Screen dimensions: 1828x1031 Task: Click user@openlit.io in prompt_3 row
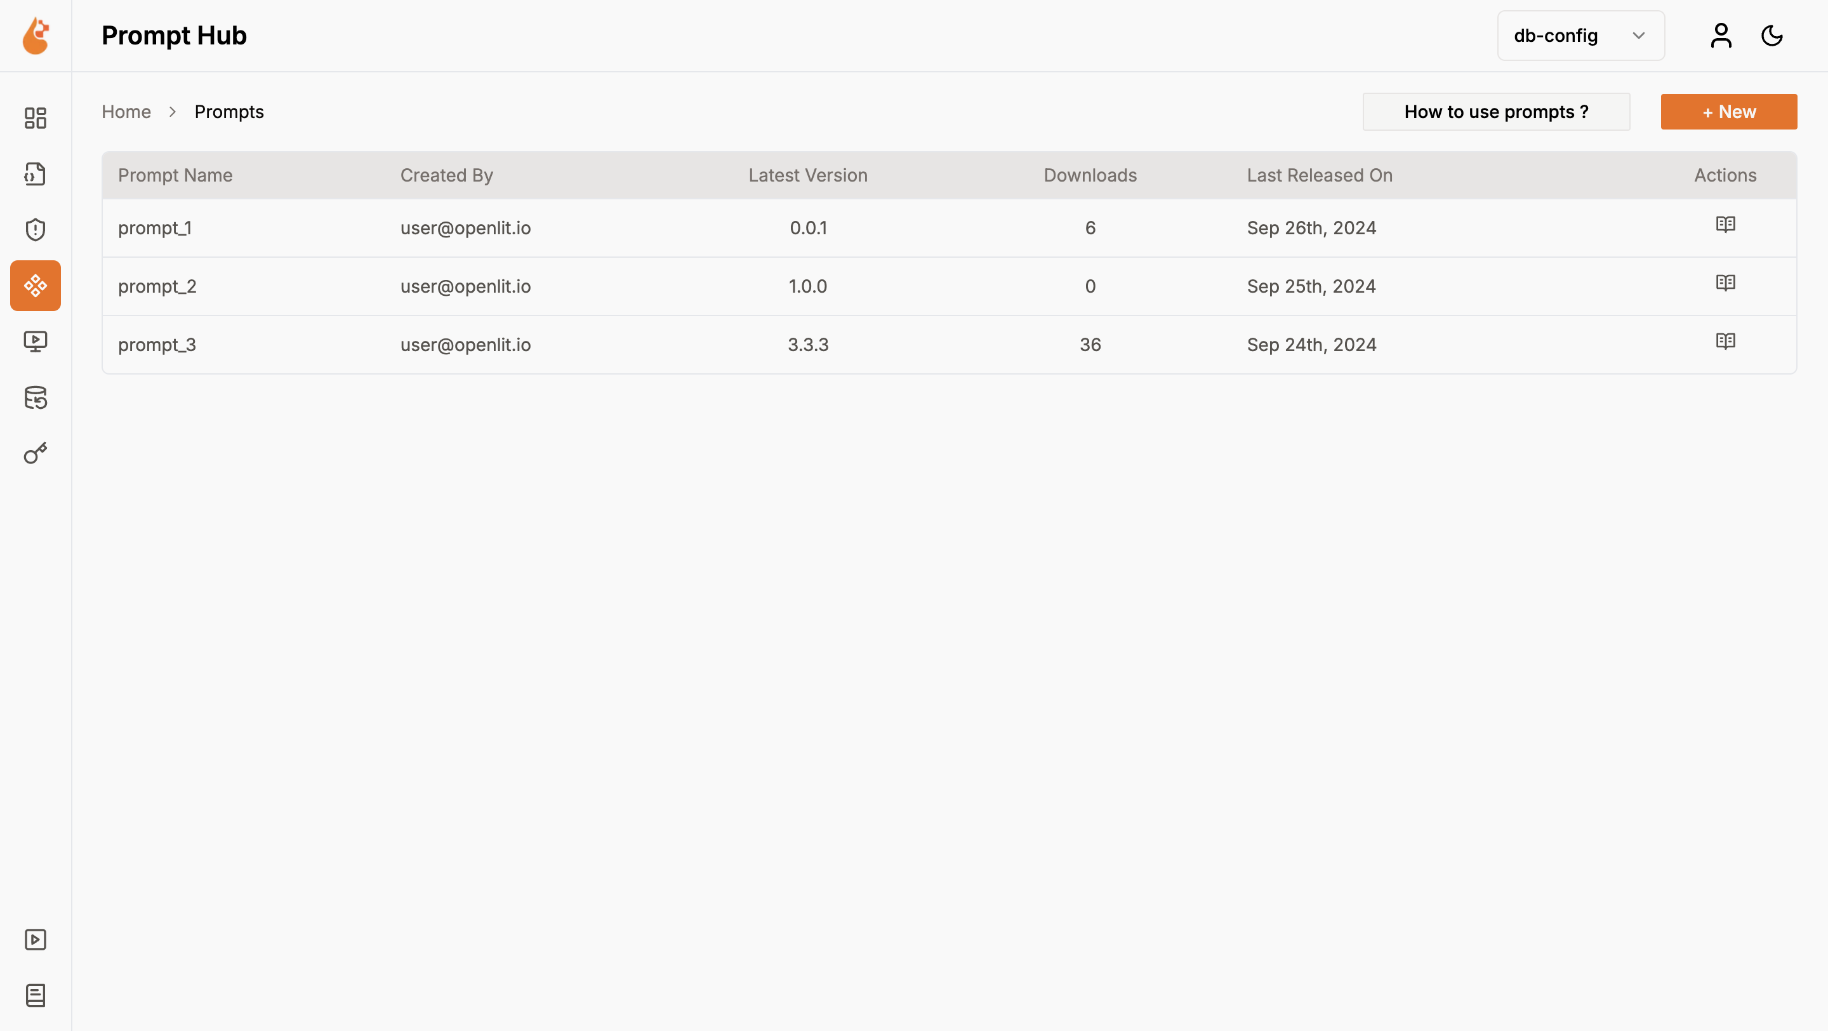pyautogui.click(x=465, y=344)
